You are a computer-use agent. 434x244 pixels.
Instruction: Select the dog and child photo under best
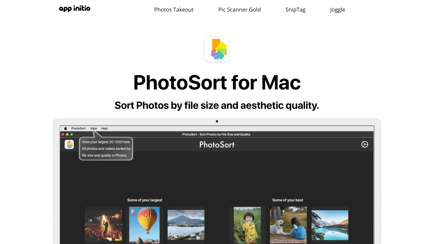[x=288, y=225]
